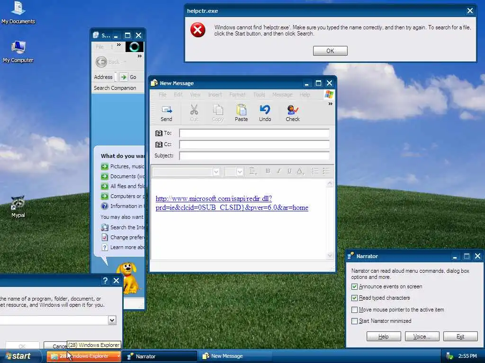Open address book via Cc: icon

(x=159, y=145)
